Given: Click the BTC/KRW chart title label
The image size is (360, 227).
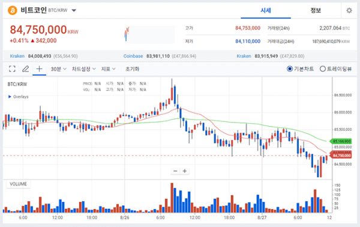Looking at the screenshot, I should [17, 84].
